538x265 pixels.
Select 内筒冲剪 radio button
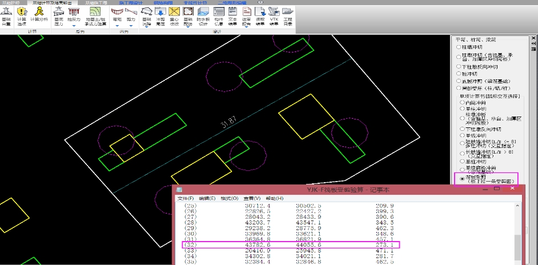pos(462,102)
